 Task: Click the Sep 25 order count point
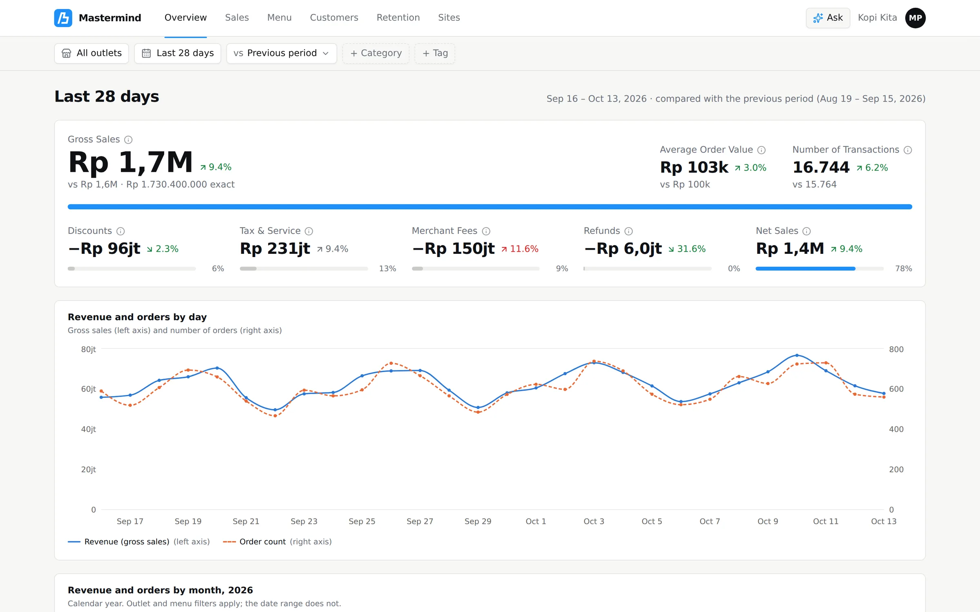(x=362, y=390)
